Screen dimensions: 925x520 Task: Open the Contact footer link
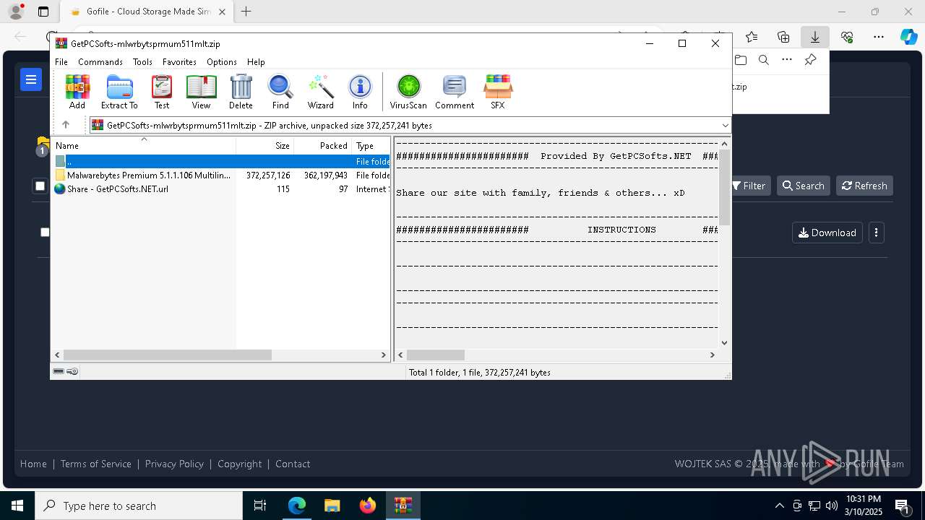click(x=293, y=464)
